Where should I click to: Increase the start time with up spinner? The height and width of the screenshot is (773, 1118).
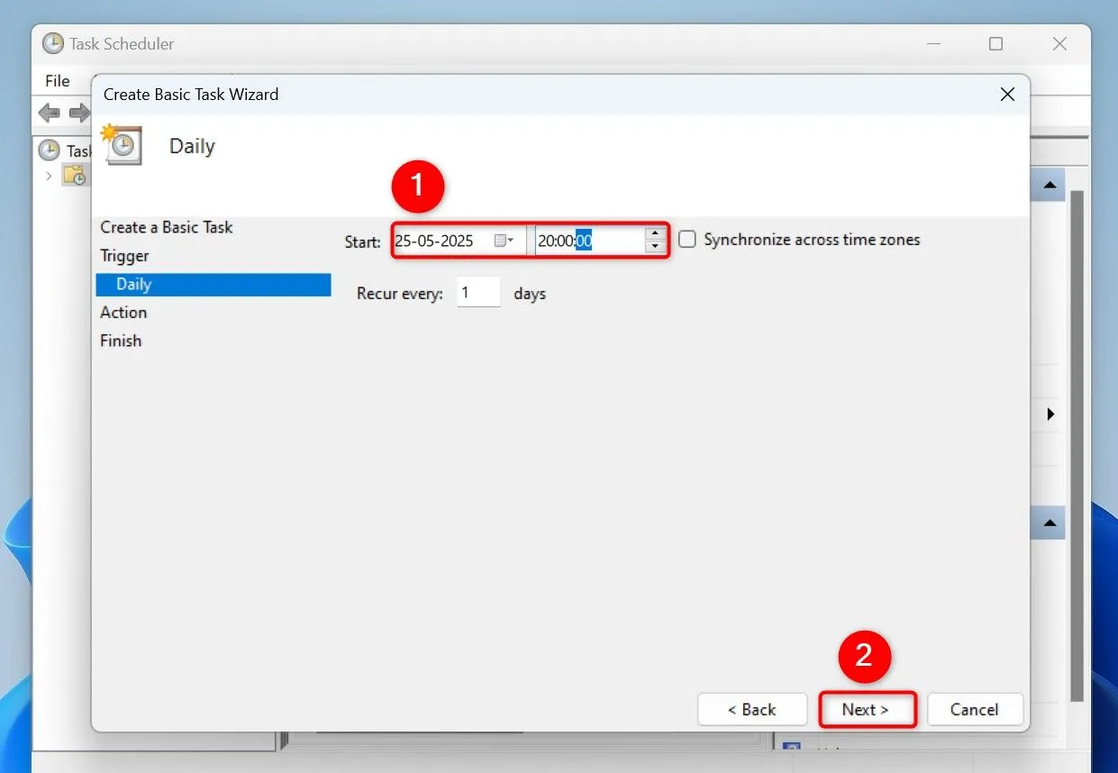[655, 234]
